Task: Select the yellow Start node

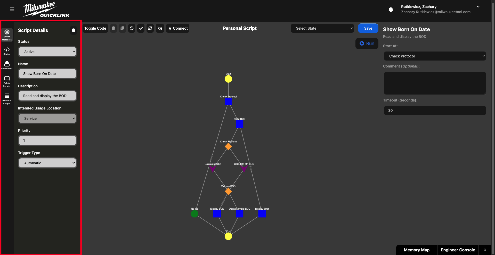Action: [x=228, y=79]
